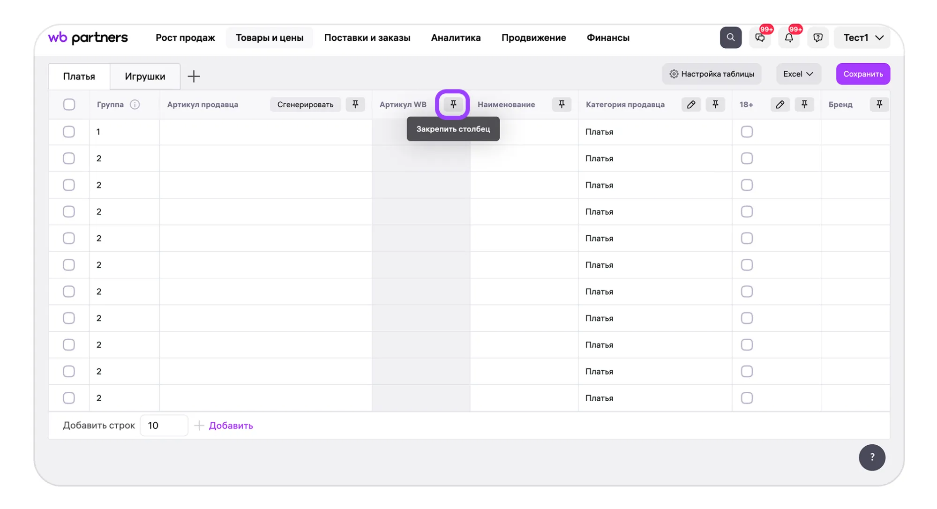
Task: Click the Сохранить button
Action: tap(863, 74)
